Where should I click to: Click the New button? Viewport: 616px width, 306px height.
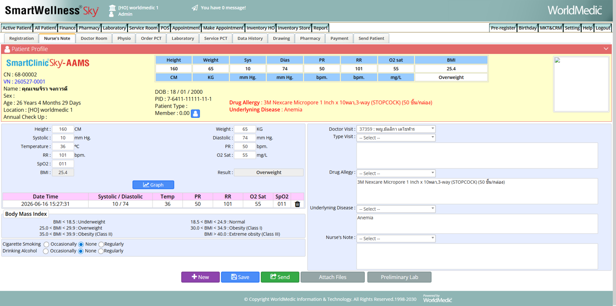(200, 277)
